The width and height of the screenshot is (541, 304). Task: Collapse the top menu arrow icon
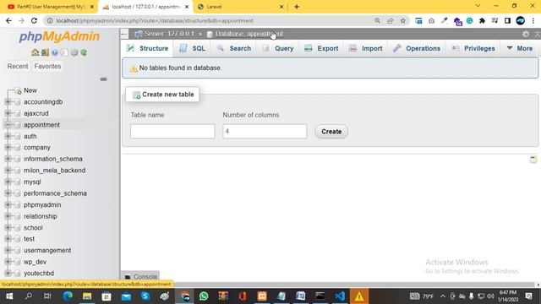click(537, 34)
